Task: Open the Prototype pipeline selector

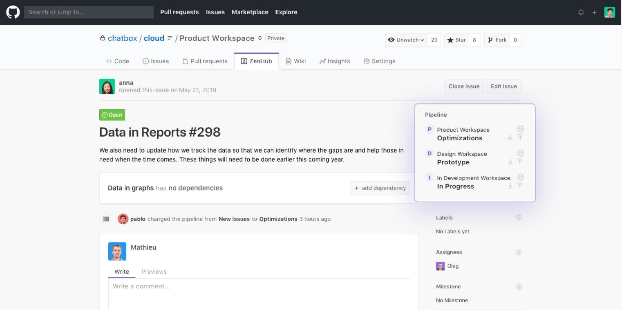Action: click(453, 162)
